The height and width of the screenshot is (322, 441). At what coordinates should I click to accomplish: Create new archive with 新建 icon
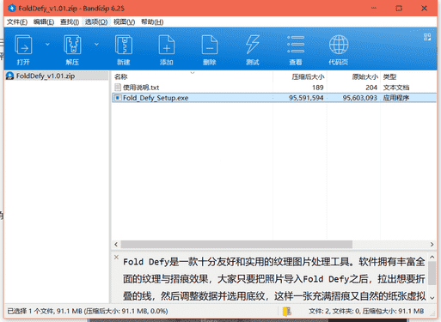124,45
